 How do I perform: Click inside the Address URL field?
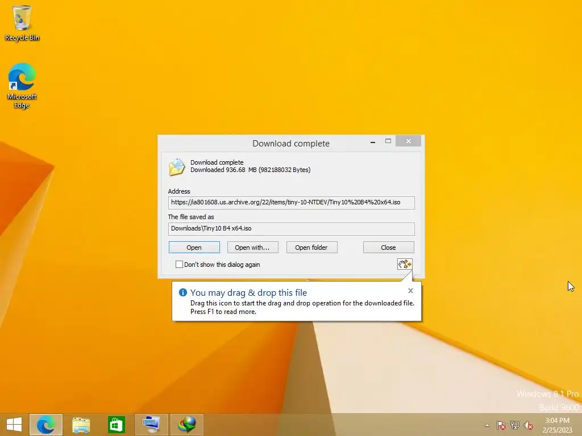pos(292,203)
